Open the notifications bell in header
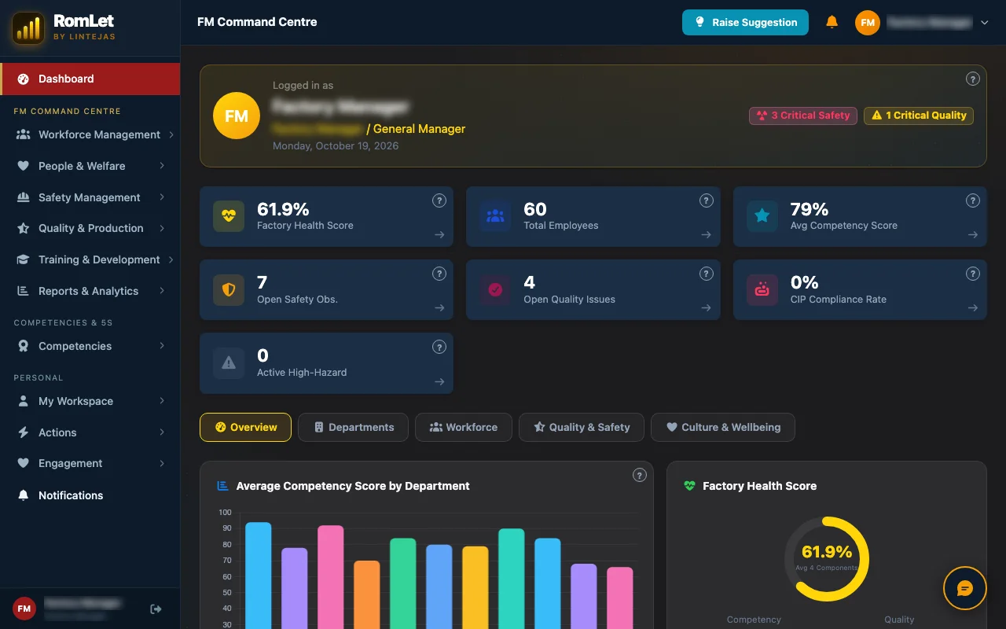Viewport: 1006px width, 629px height. point(832,22)
